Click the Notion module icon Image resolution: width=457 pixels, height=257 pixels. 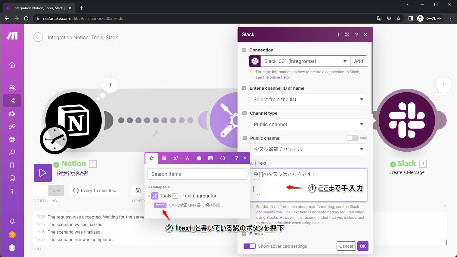(x=73, y=120)
